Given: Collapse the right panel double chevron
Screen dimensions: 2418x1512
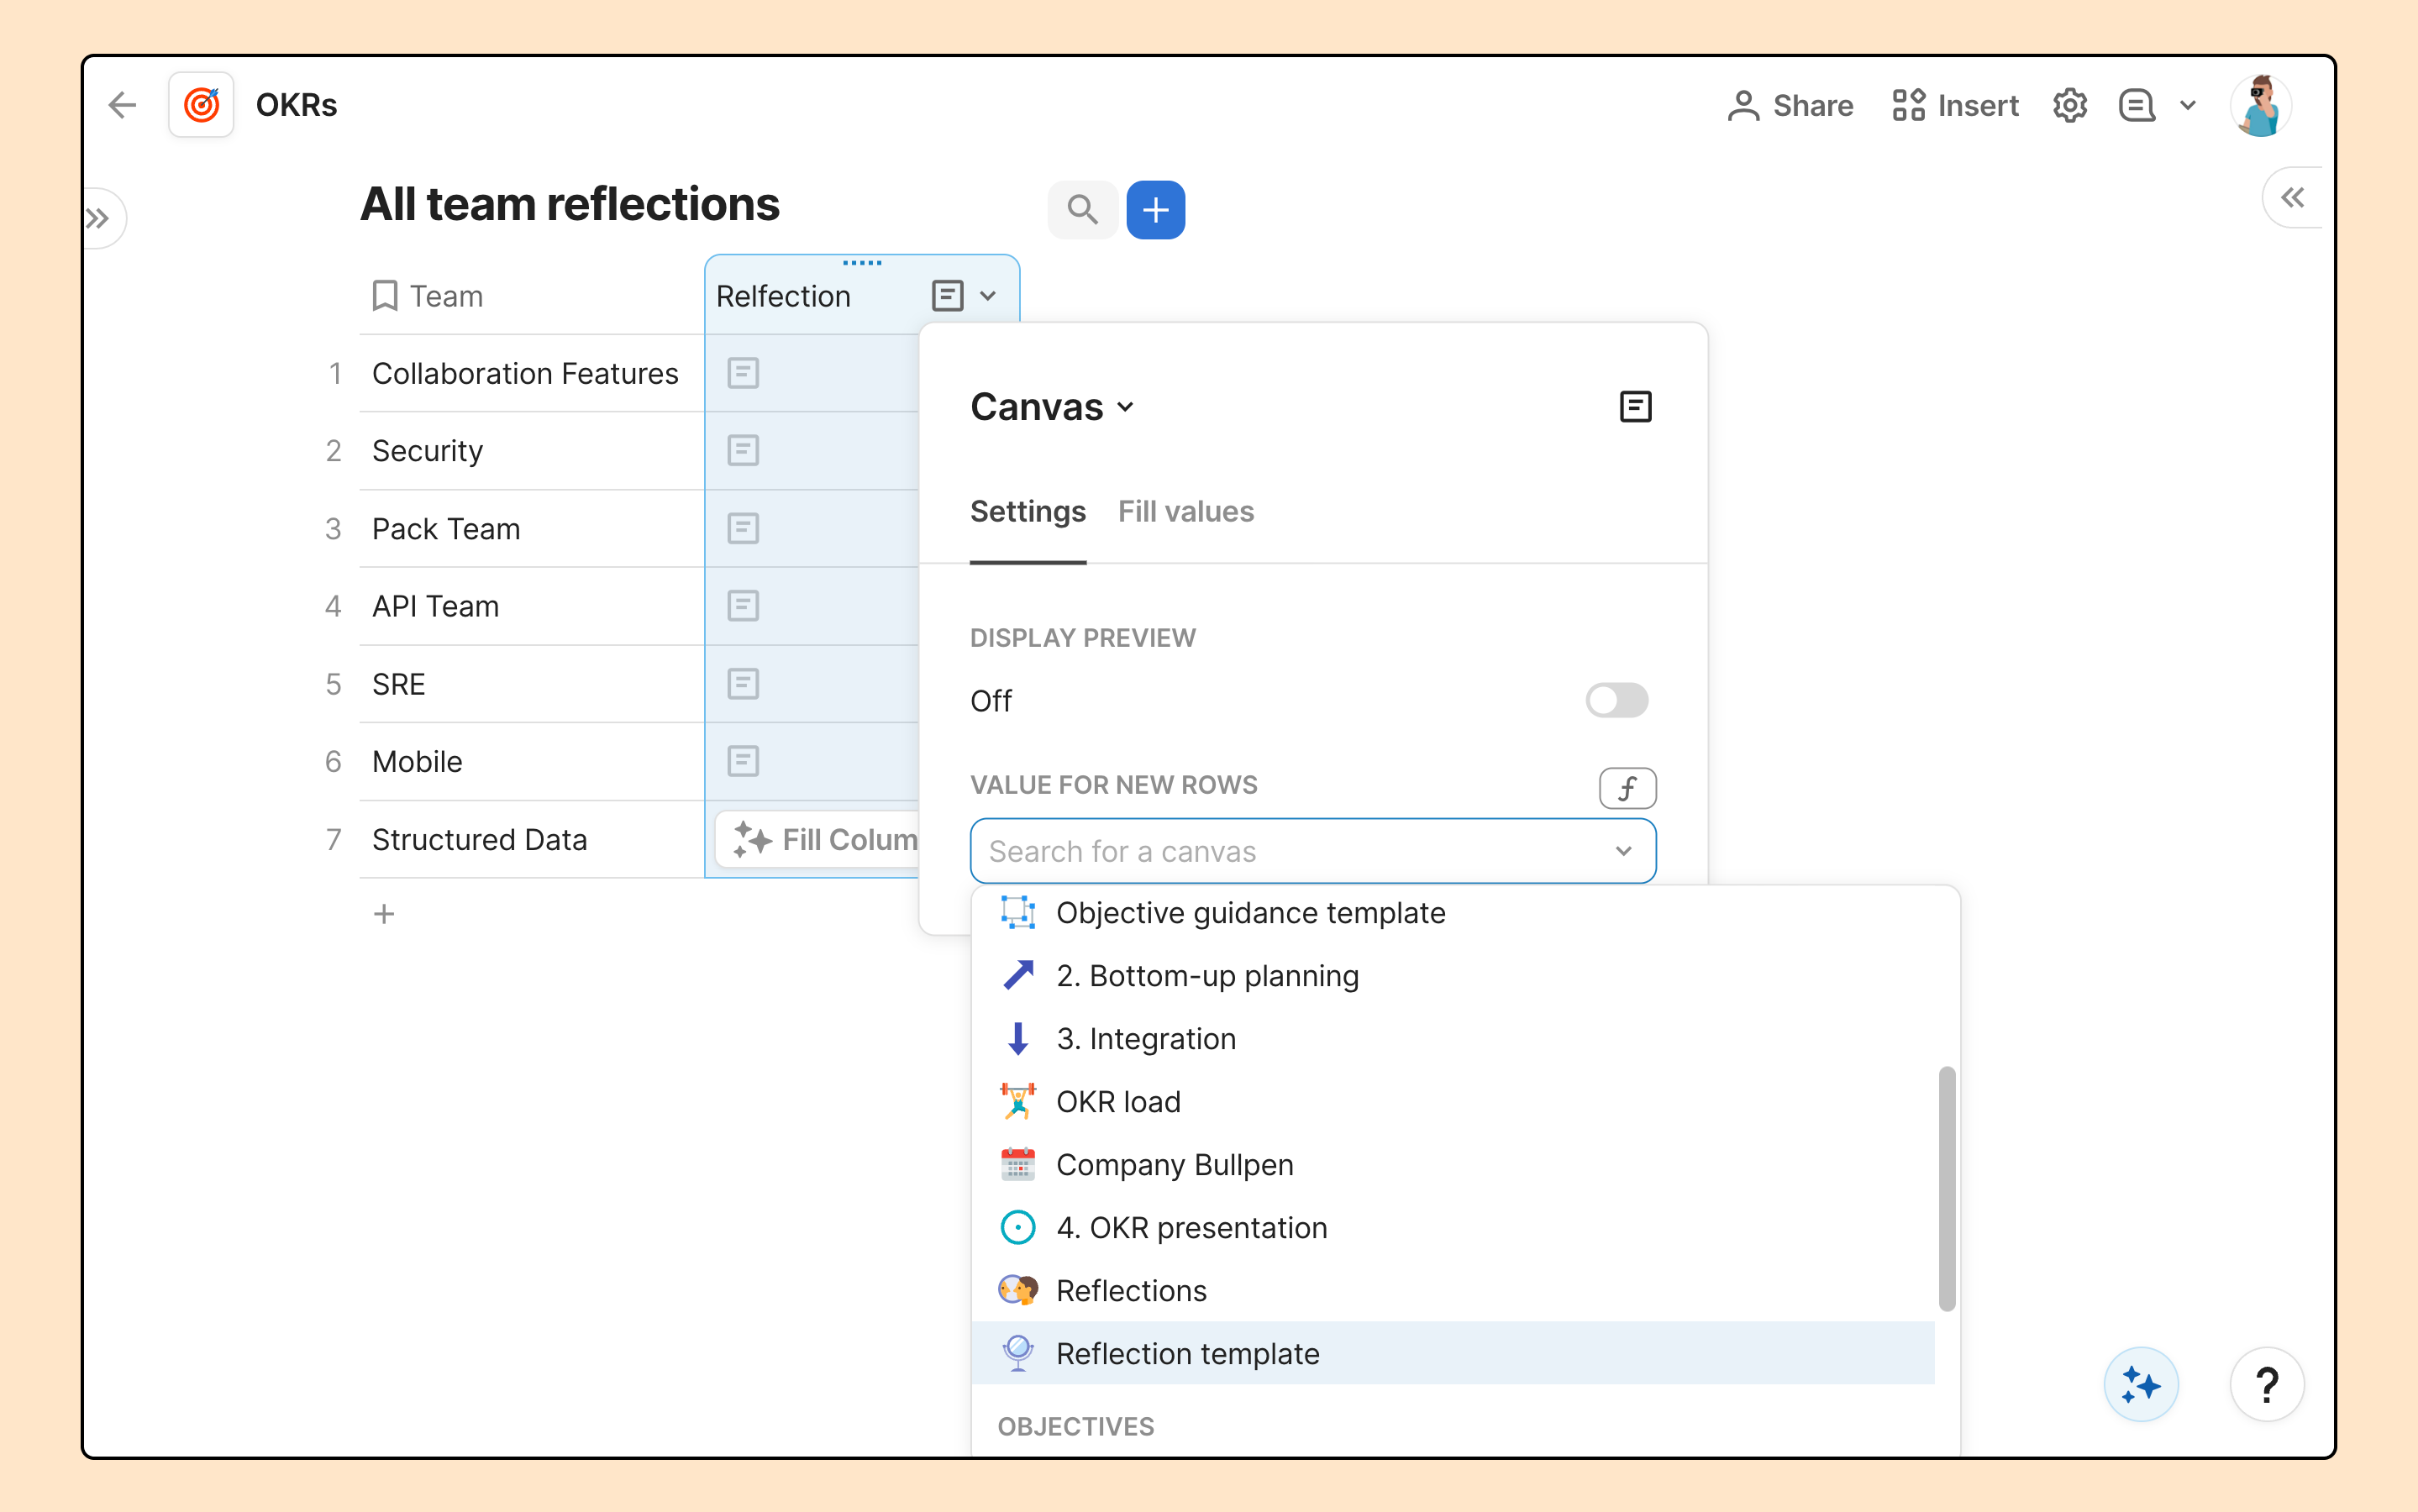Looking at the screenshot, I should coord(2293,197).
